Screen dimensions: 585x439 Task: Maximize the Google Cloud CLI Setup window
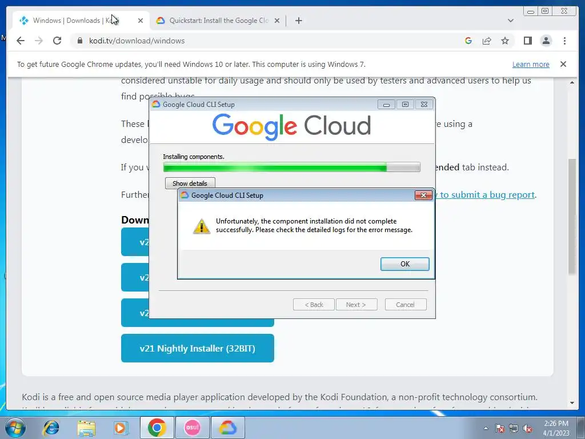pos(405,105)
